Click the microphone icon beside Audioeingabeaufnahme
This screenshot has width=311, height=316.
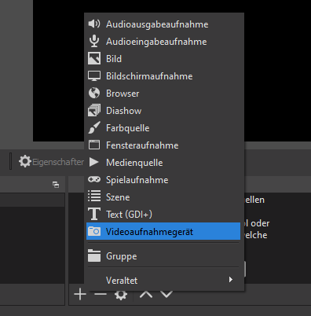[94, 42]
